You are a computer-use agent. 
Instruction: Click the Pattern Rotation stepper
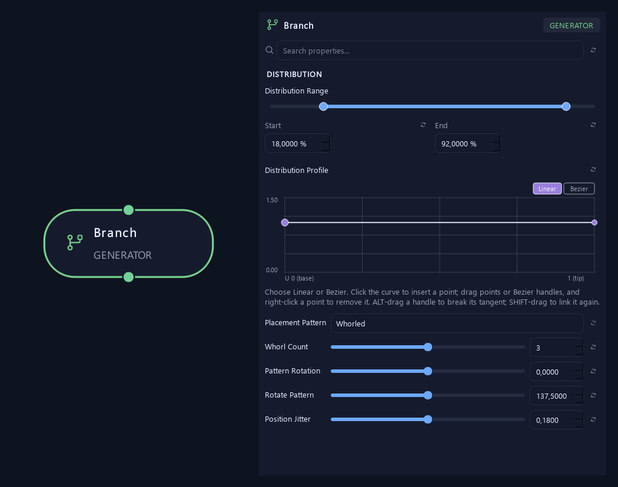click(579, 372)
